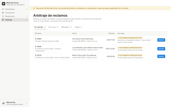The height and width of the screenshot is (107, 171).
Task: Open claim R-5570
Action: [x=38, y=55]
